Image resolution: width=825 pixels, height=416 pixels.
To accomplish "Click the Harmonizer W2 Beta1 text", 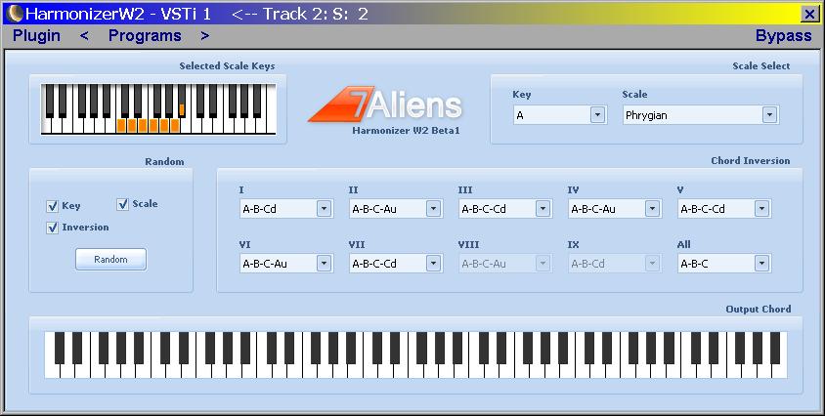I will (x=407, y=131).
